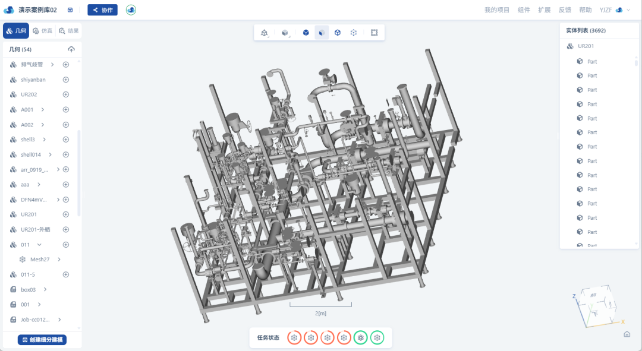Click the 协作 share button
642x351 pixels.
click(x=102, y=10)
